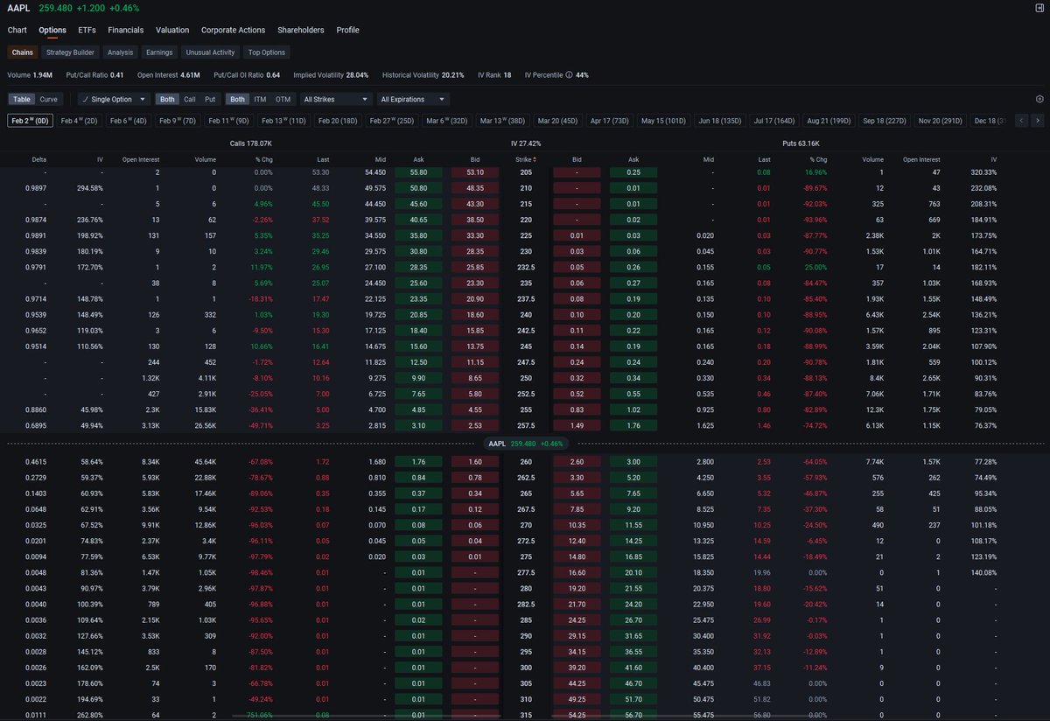Select the Feb 13 (11D) expiration
Viewport: 1050px width, 721px height.
283,121
